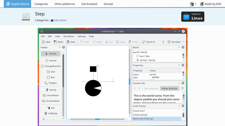The height and width of the screenshot is (126, 225).
Task: Click the Save toolbar button
Action: pos(71,42)
